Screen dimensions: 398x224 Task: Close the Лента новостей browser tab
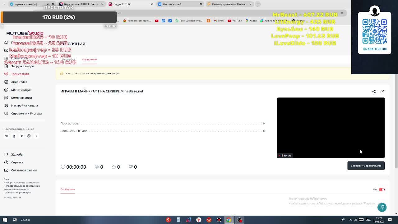click(x=201, y=4)
